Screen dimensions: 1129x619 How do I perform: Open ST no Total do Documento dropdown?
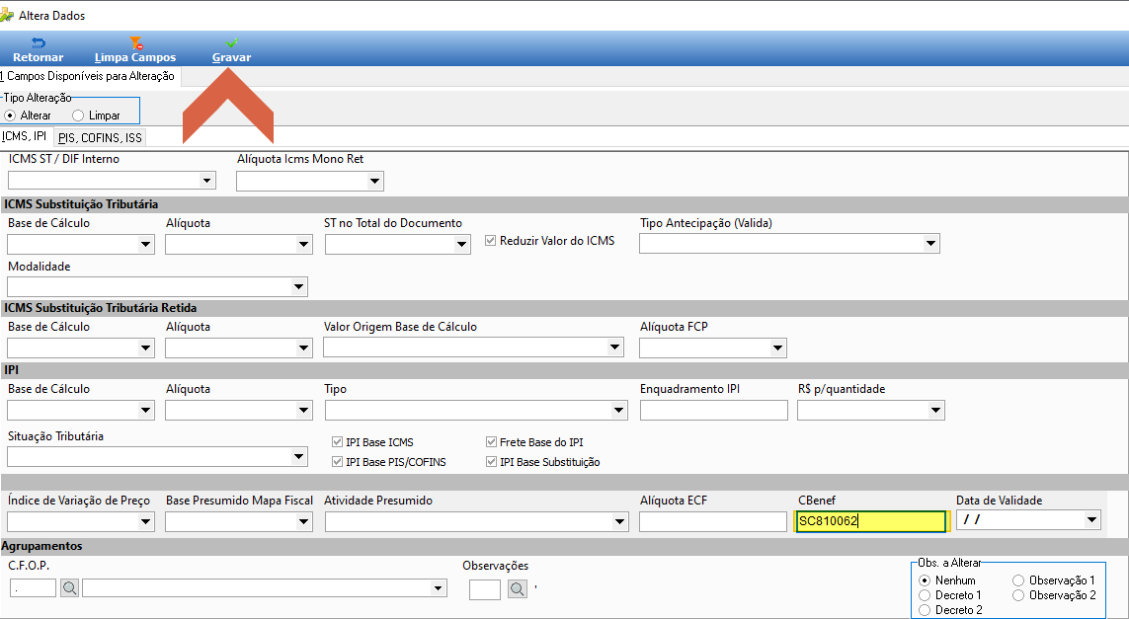pyautogui.click(x=462, y=245)
